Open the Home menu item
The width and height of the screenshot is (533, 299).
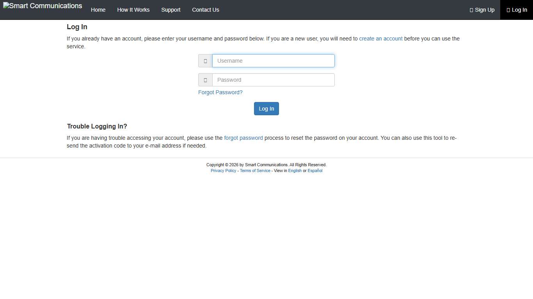point(98,10)
